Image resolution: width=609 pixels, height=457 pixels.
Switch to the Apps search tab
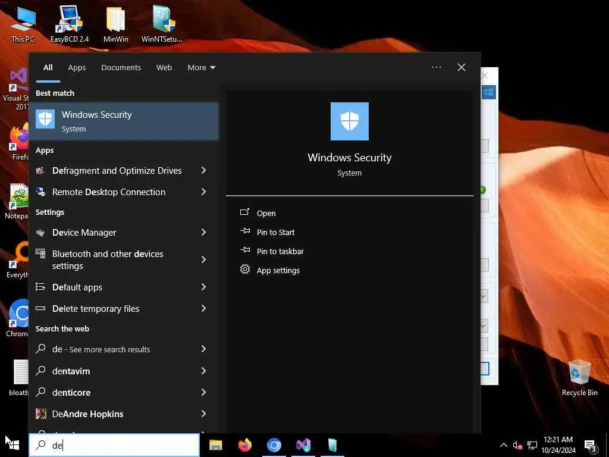coord(77,68)
